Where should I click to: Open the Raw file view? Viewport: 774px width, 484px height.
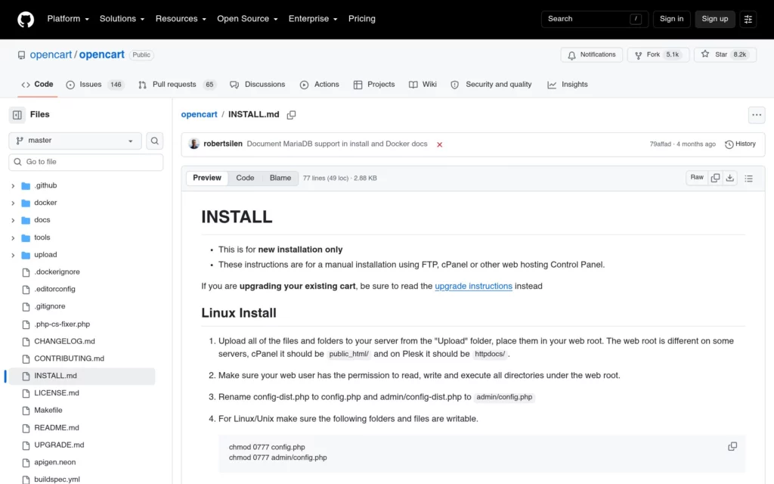click(697, 178)
